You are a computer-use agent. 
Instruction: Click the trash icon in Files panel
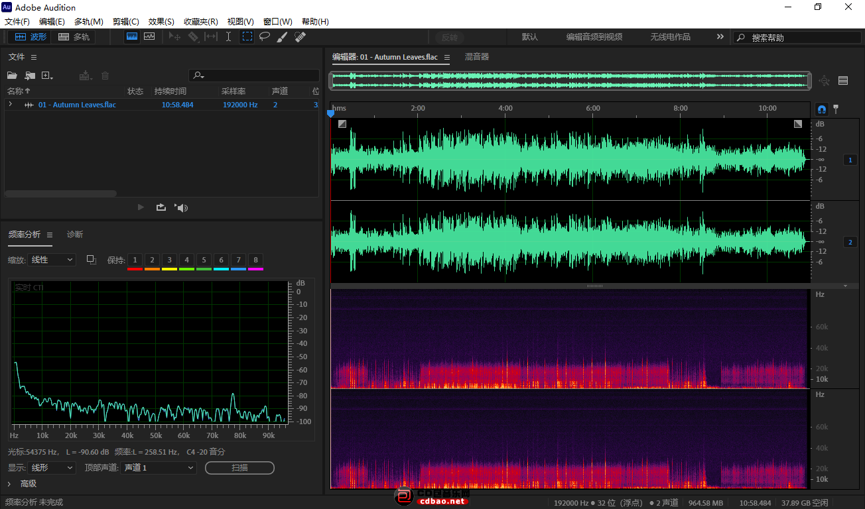[x=105, y=76]
